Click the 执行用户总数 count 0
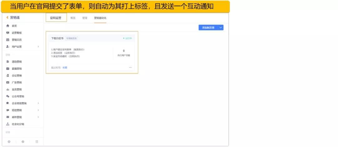Image resolution: width=338 pixels, height=147 pixels. [124, 51]
